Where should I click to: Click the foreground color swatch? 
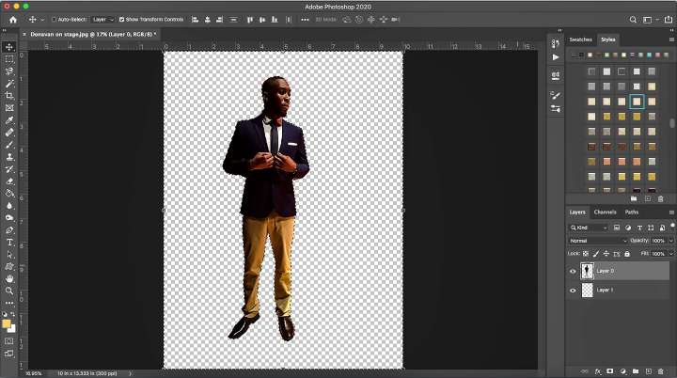point(8,324)
